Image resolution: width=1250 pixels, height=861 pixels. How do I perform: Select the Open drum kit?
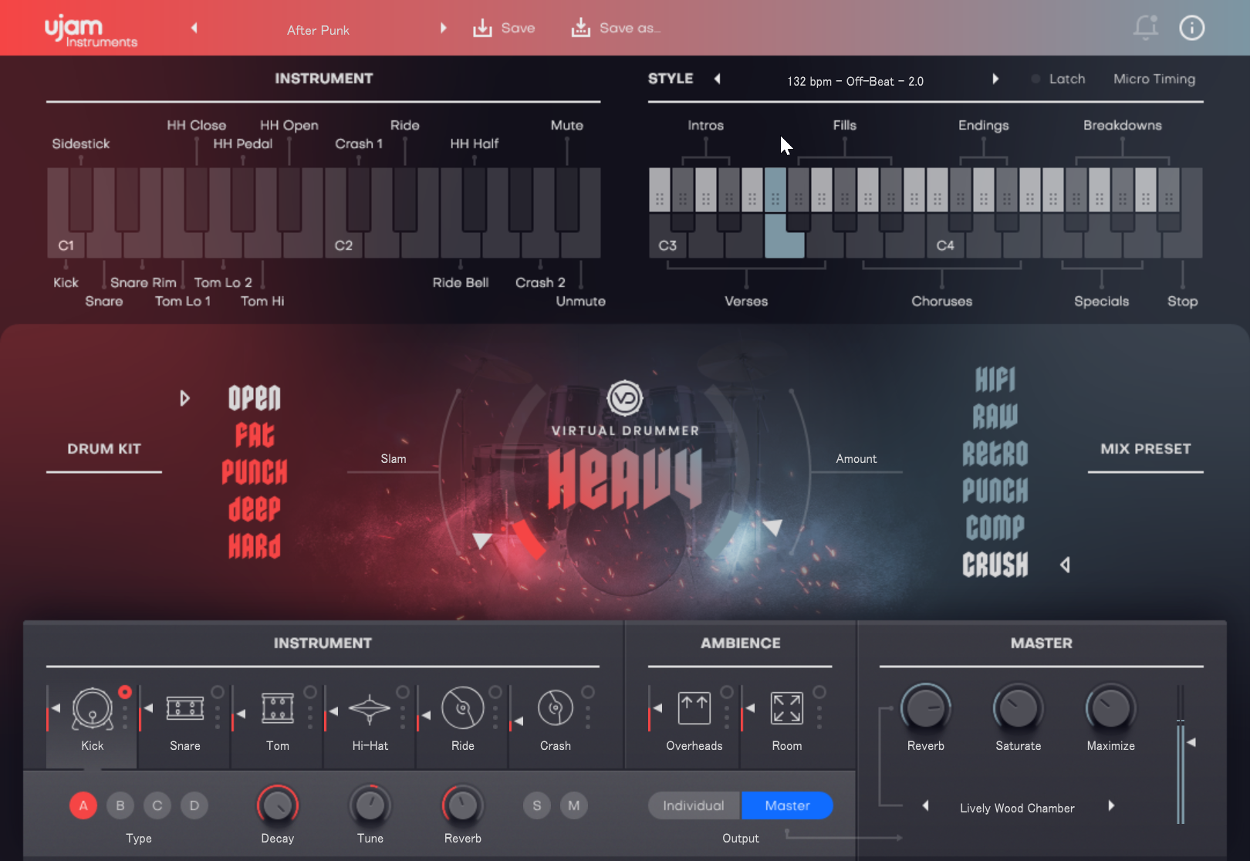(x=255, y=398)
